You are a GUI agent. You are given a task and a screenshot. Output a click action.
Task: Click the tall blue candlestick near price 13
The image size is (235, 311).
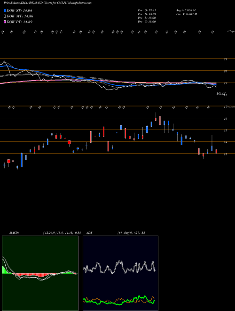(x=22, y=160)
